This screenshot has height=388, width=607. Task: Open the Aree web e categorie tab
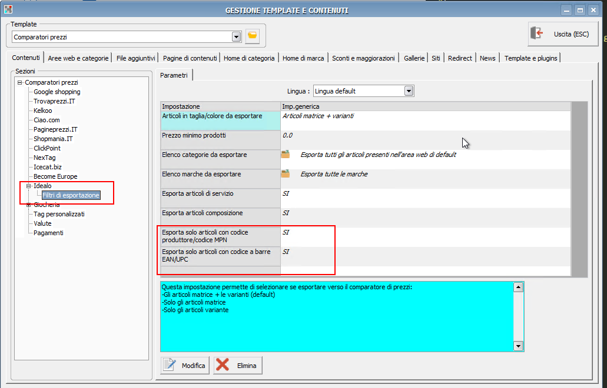(x=78, y=58)
